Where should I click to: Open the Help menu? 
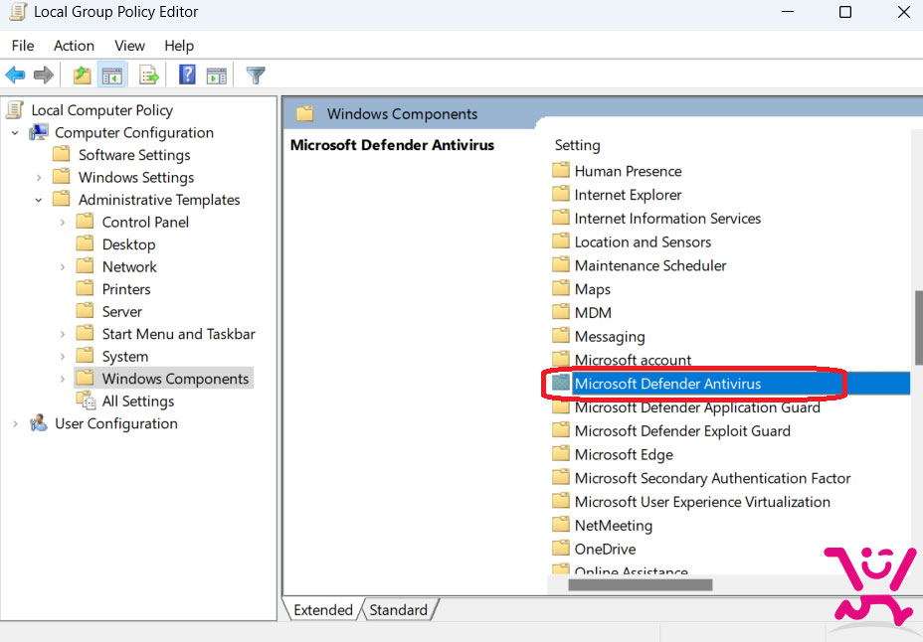179,46
